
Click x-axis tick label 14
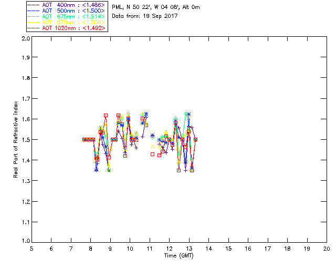[209, 249]
